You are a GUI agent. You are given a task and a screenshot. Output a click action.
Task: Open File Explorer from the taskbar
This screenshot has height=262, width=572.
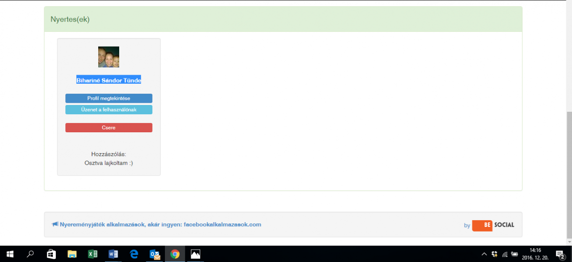pyautogui.click(x=72, y=254)
